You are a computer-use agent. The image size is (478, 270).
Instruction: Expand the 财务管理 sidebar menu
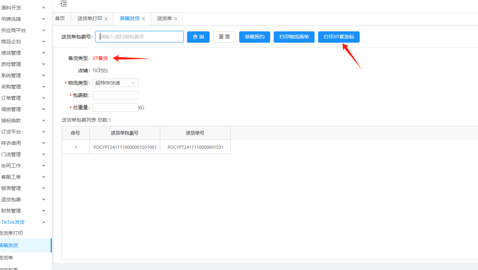(x=23, y=211)
